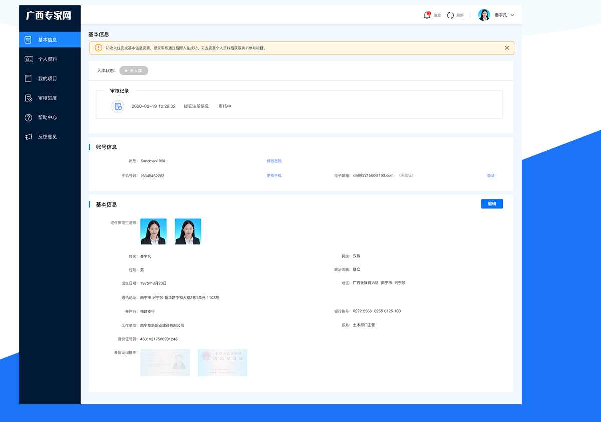Screen dimensions: 601x422
Task: Click the notification bell icon
Action: [427, 15]
